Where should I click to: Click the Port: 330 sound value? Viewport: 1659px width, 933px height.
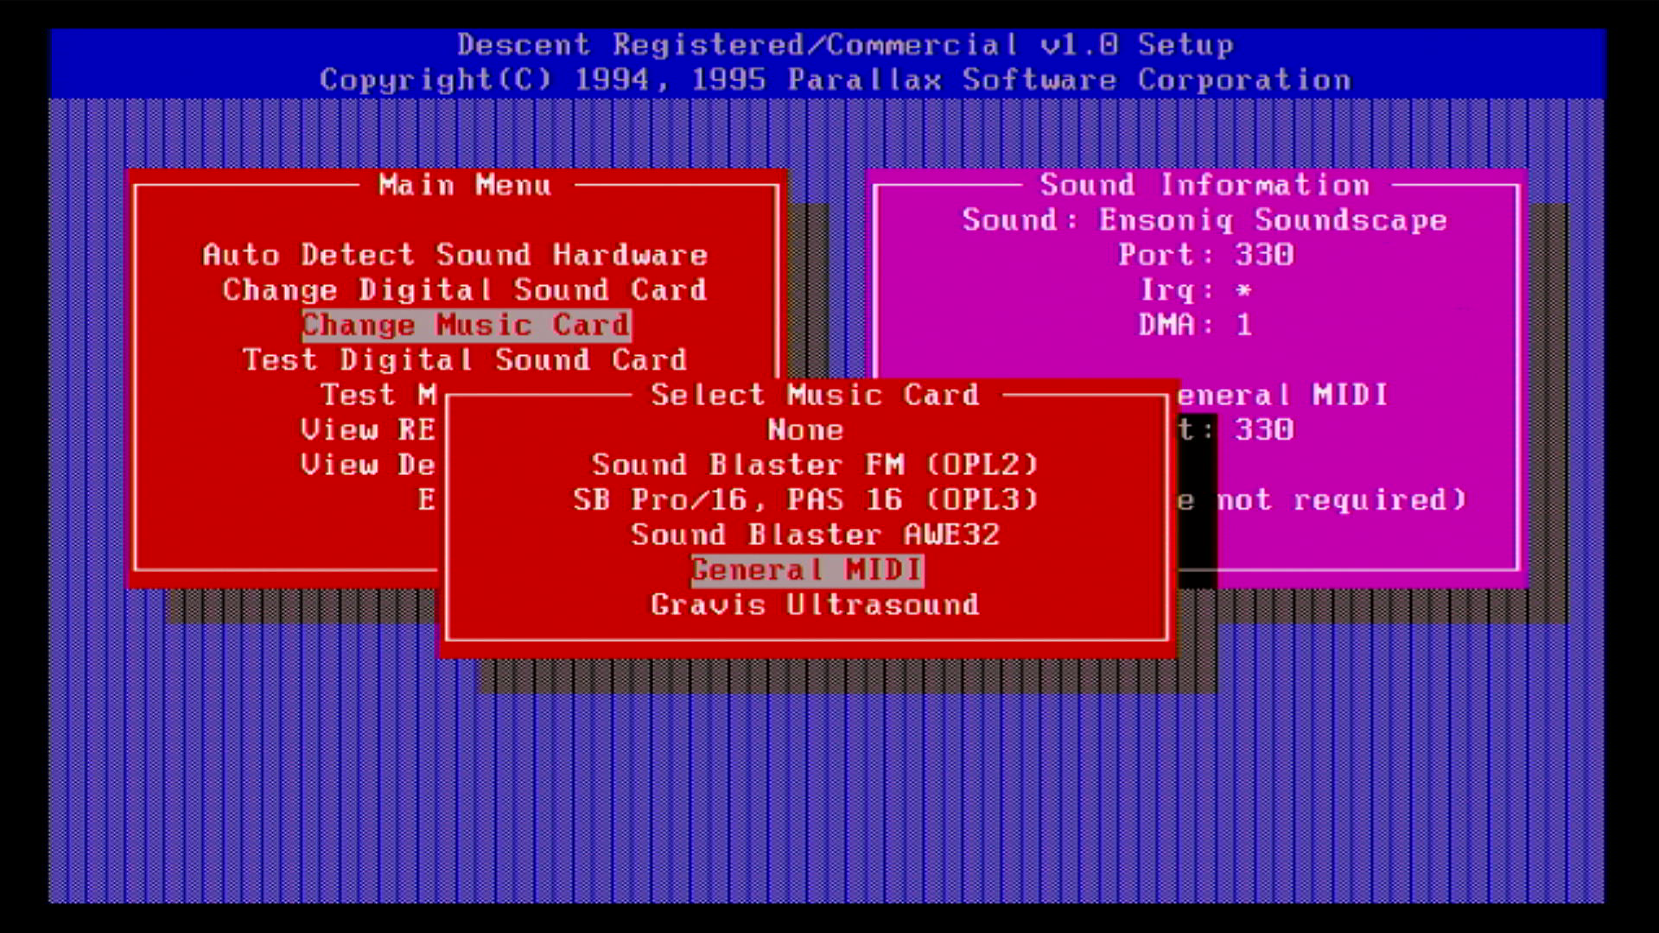click(1206, 255)
